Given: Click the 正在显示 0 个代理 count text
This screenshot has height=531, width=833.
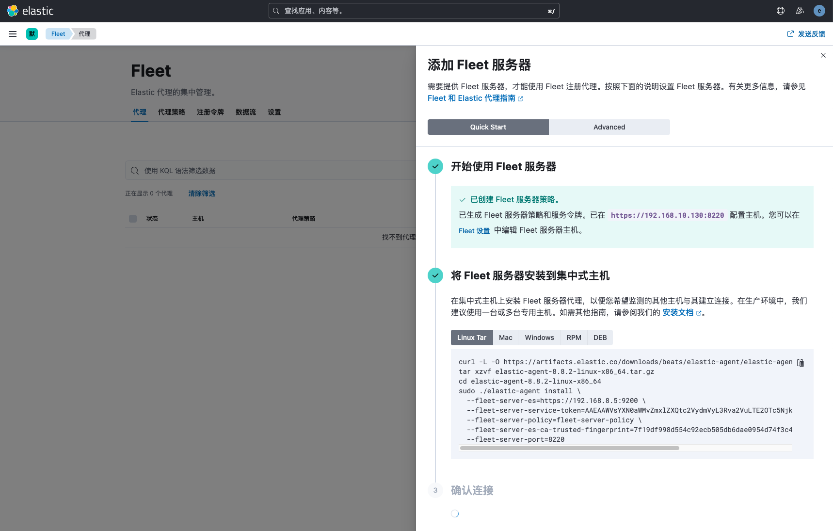Looking at the screenshot, I should tap(149, 193).
